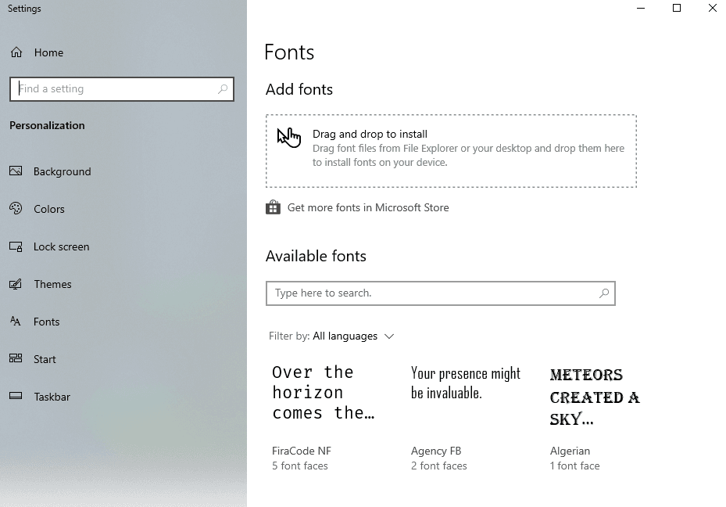Click the Background picture icon
Screen dimensions: 726x507
(x=16, y=171)
